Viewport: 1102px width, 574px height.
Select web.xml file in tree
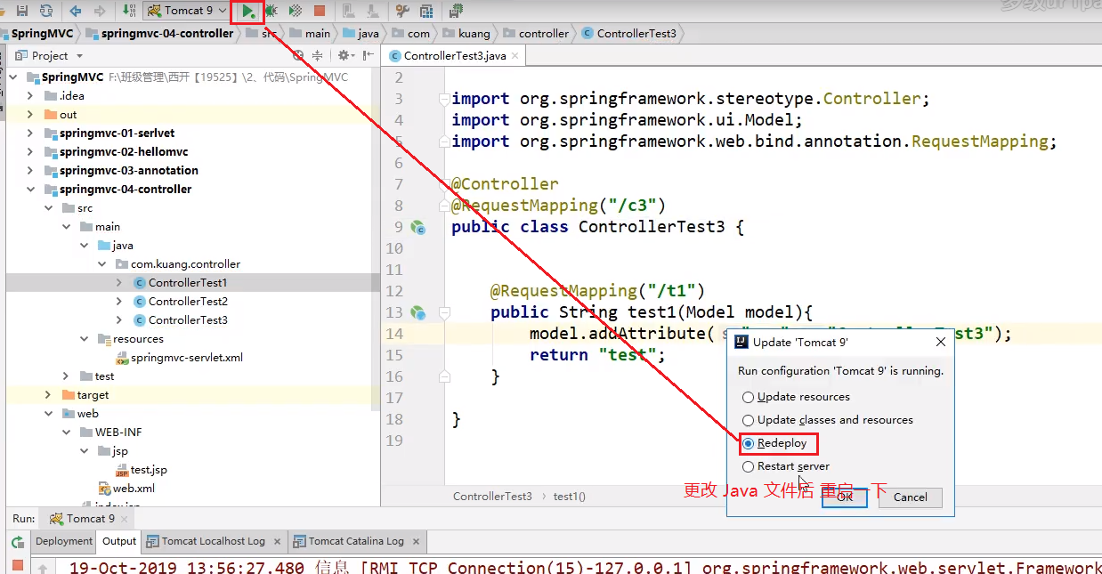126,488
